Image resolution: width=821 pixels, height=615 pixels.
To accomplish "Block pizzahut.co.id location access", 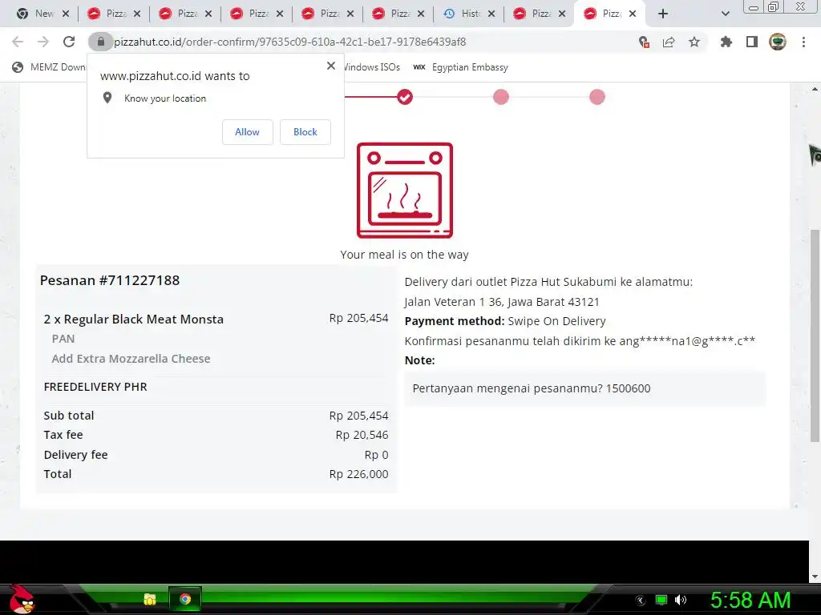I will coord(305,132).
